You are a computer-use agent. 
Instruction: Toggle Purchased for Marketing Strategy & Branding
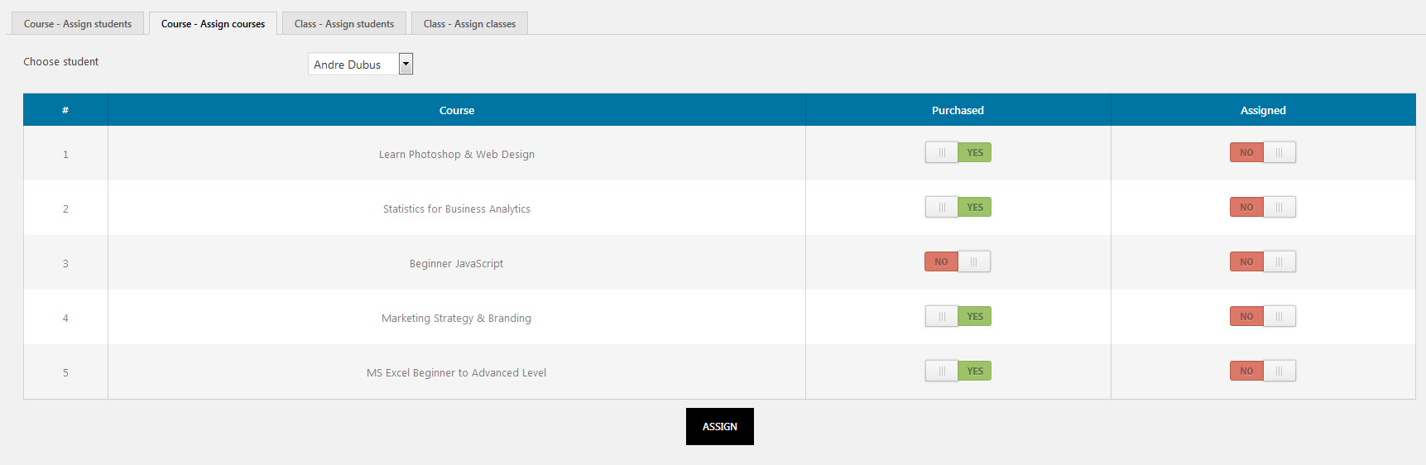coord(958,317)
